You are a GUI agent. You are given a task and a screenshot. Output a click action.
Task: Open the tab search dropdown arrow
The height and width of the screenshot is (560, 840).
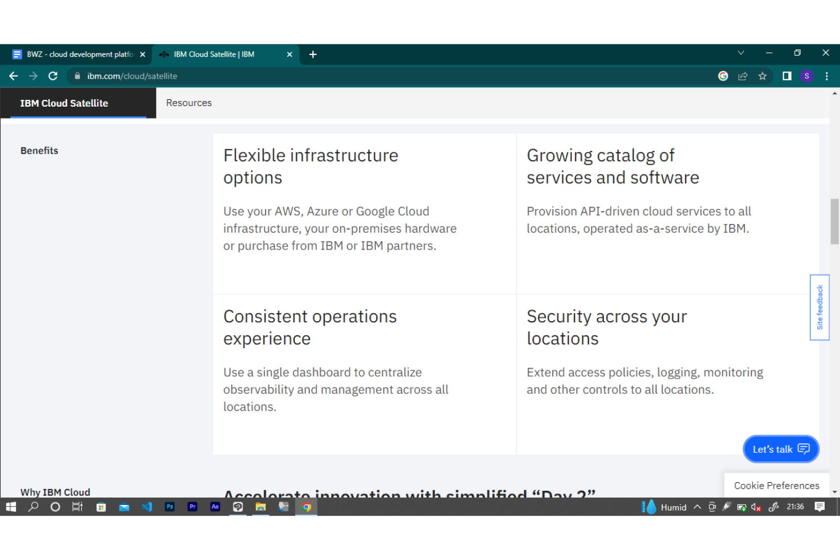click(741, 53)
